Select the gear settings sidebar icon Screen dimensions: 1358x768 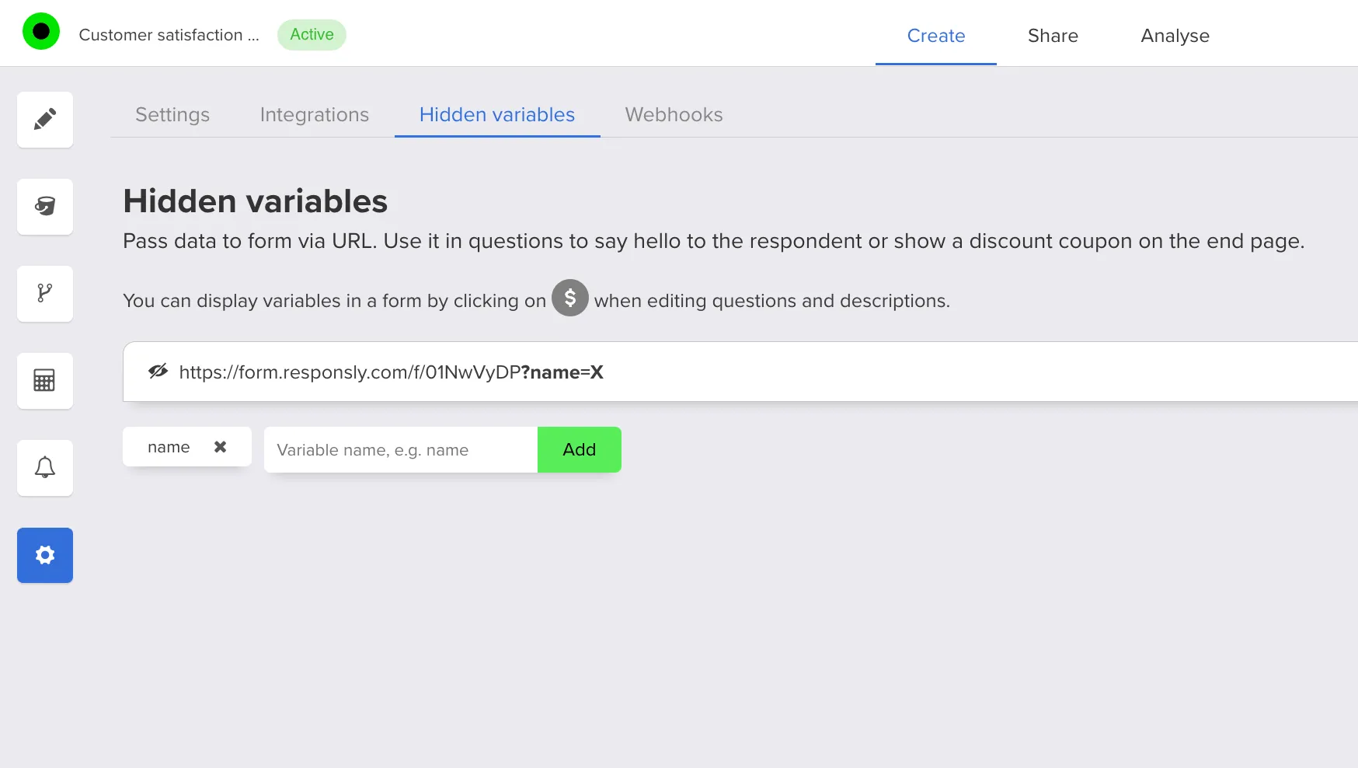(45, 555)
